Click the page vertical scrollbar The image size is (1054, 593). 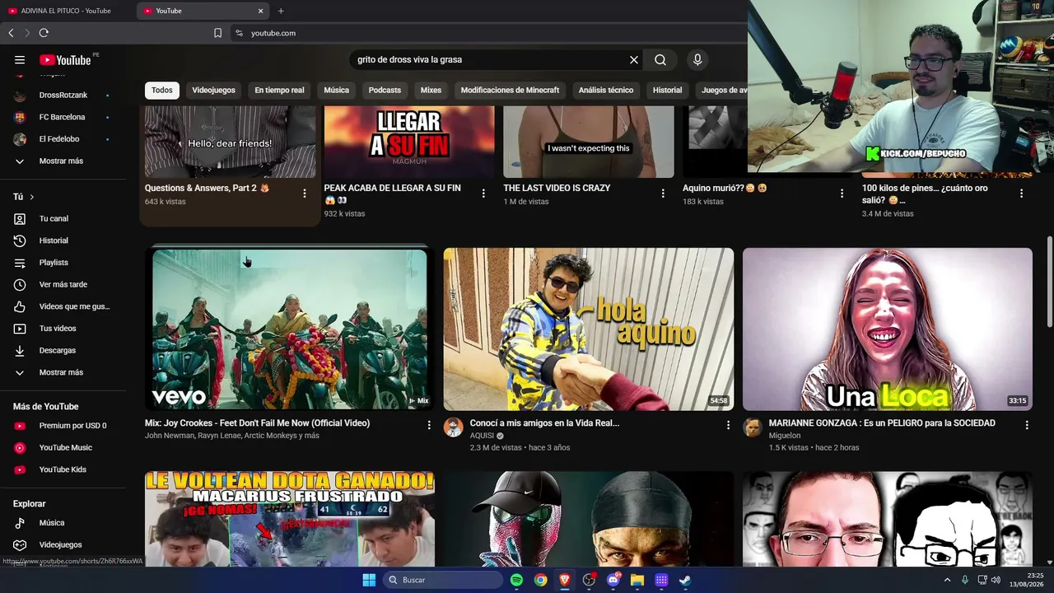tap(1049, 280)
